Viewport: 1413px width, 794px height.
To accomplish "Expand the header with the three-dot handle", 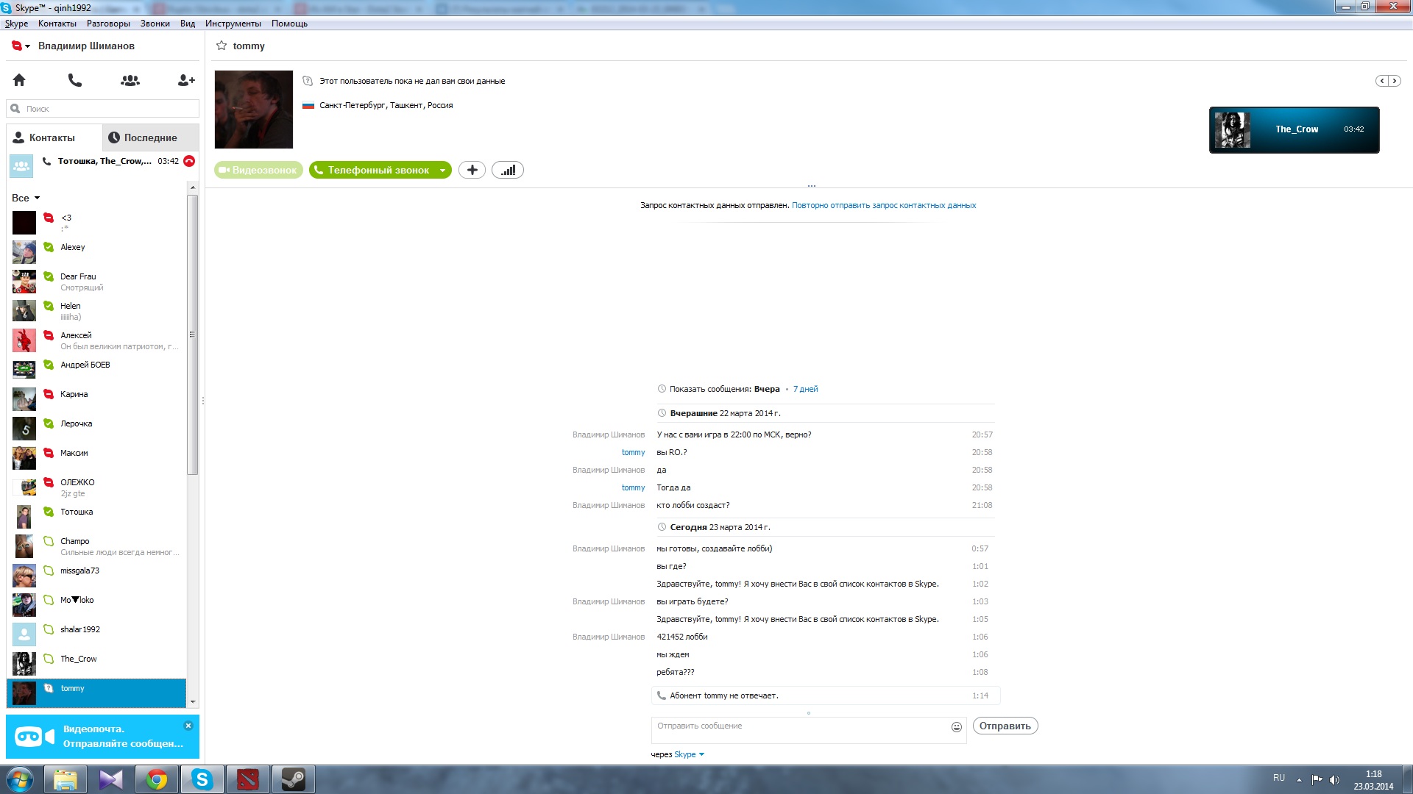I will tap(811, 186).
